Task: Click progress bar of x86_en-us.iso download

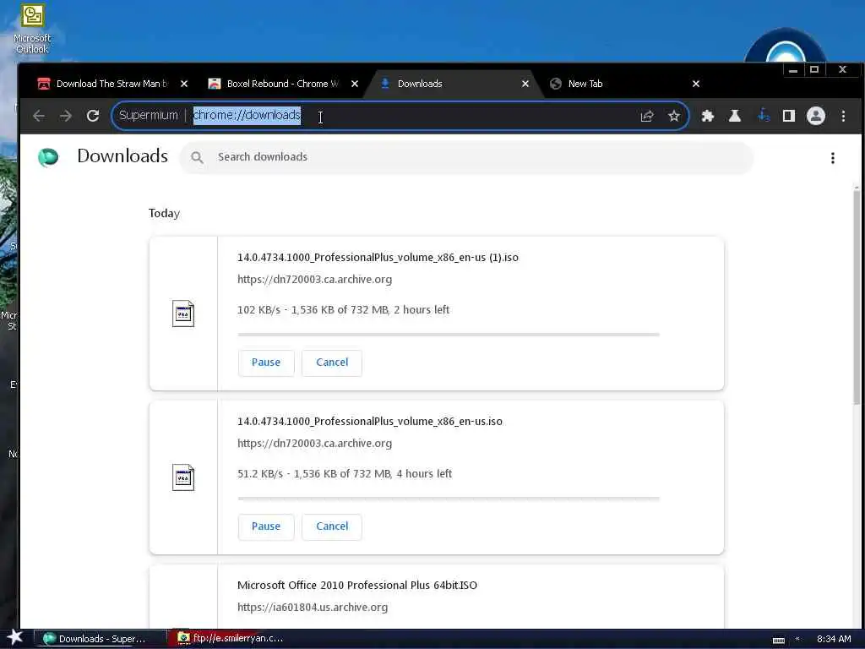Action: tap(449, 499)
